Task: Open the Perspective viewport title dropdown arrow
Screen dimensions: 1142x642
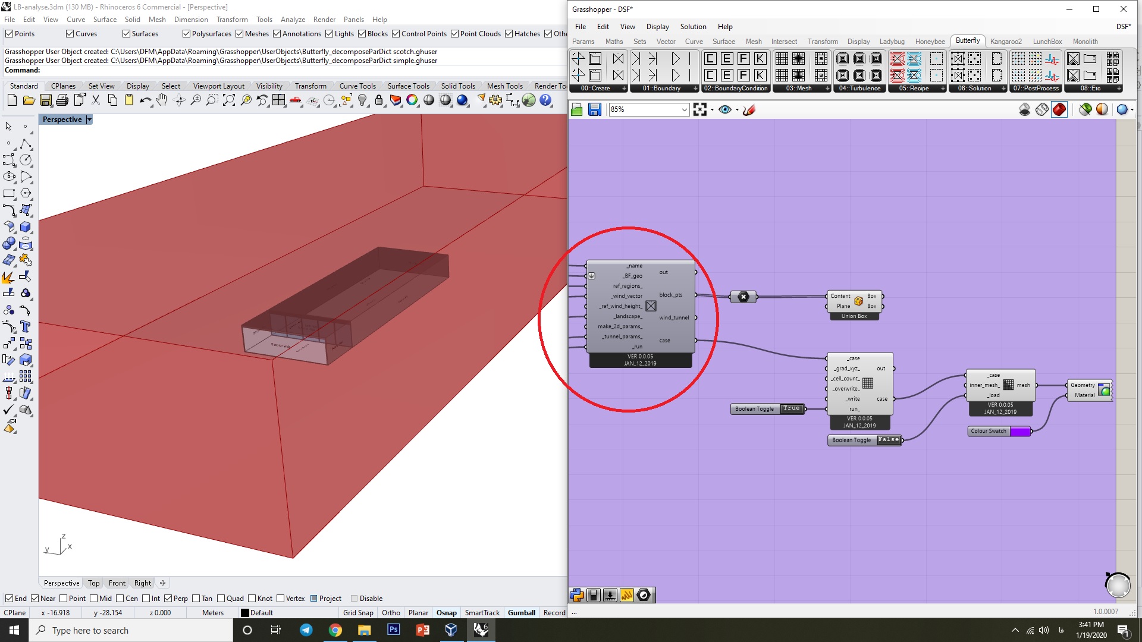Action: pos(89,119)
